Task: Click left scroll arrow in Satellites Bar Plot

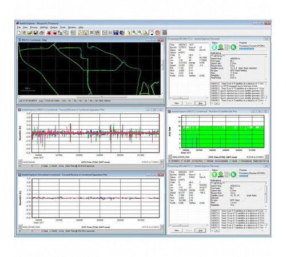Action: [170, 156]
